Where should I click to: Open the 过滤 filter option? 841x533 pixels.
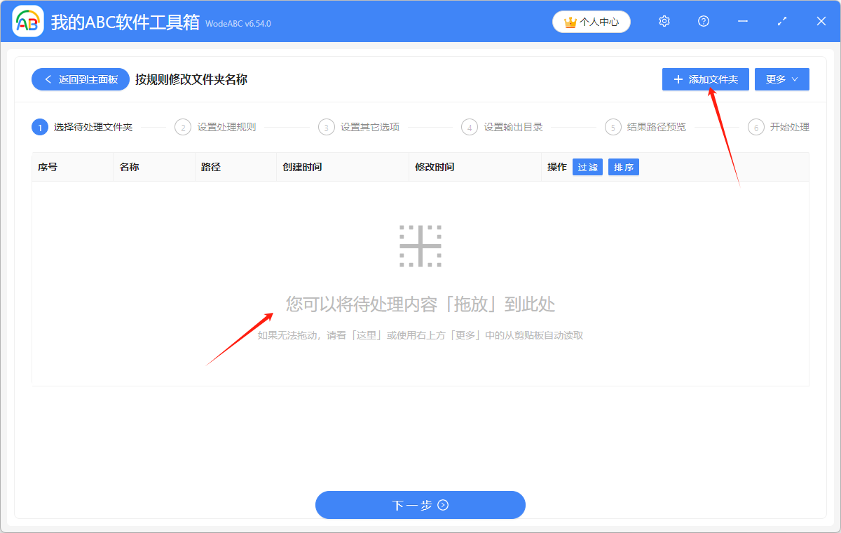point(587,166)
